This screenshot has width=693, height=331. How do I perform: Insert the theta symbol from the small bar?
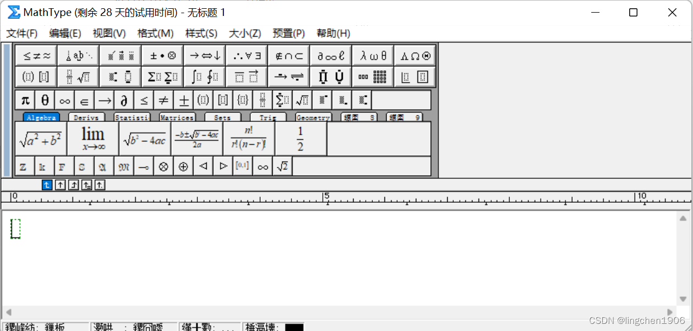(45, 100)
